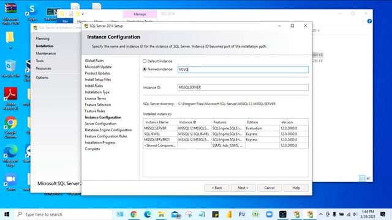Open the Adobe Reader XI desktop icon
Screen dimensions: 392x220
tap(10, 98)
